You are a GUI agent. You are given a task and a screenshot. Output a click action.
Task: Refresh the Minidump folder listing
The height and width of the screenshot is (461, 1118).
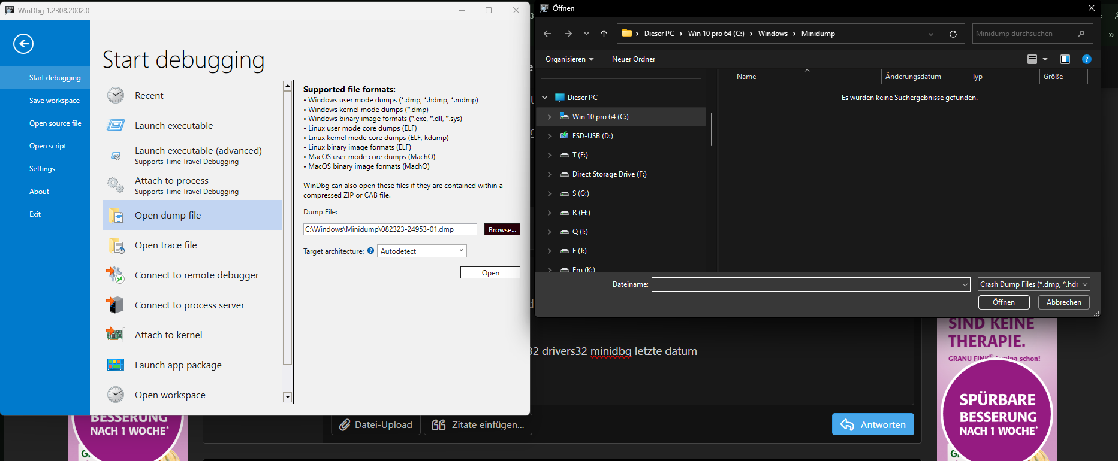(953, 34)
